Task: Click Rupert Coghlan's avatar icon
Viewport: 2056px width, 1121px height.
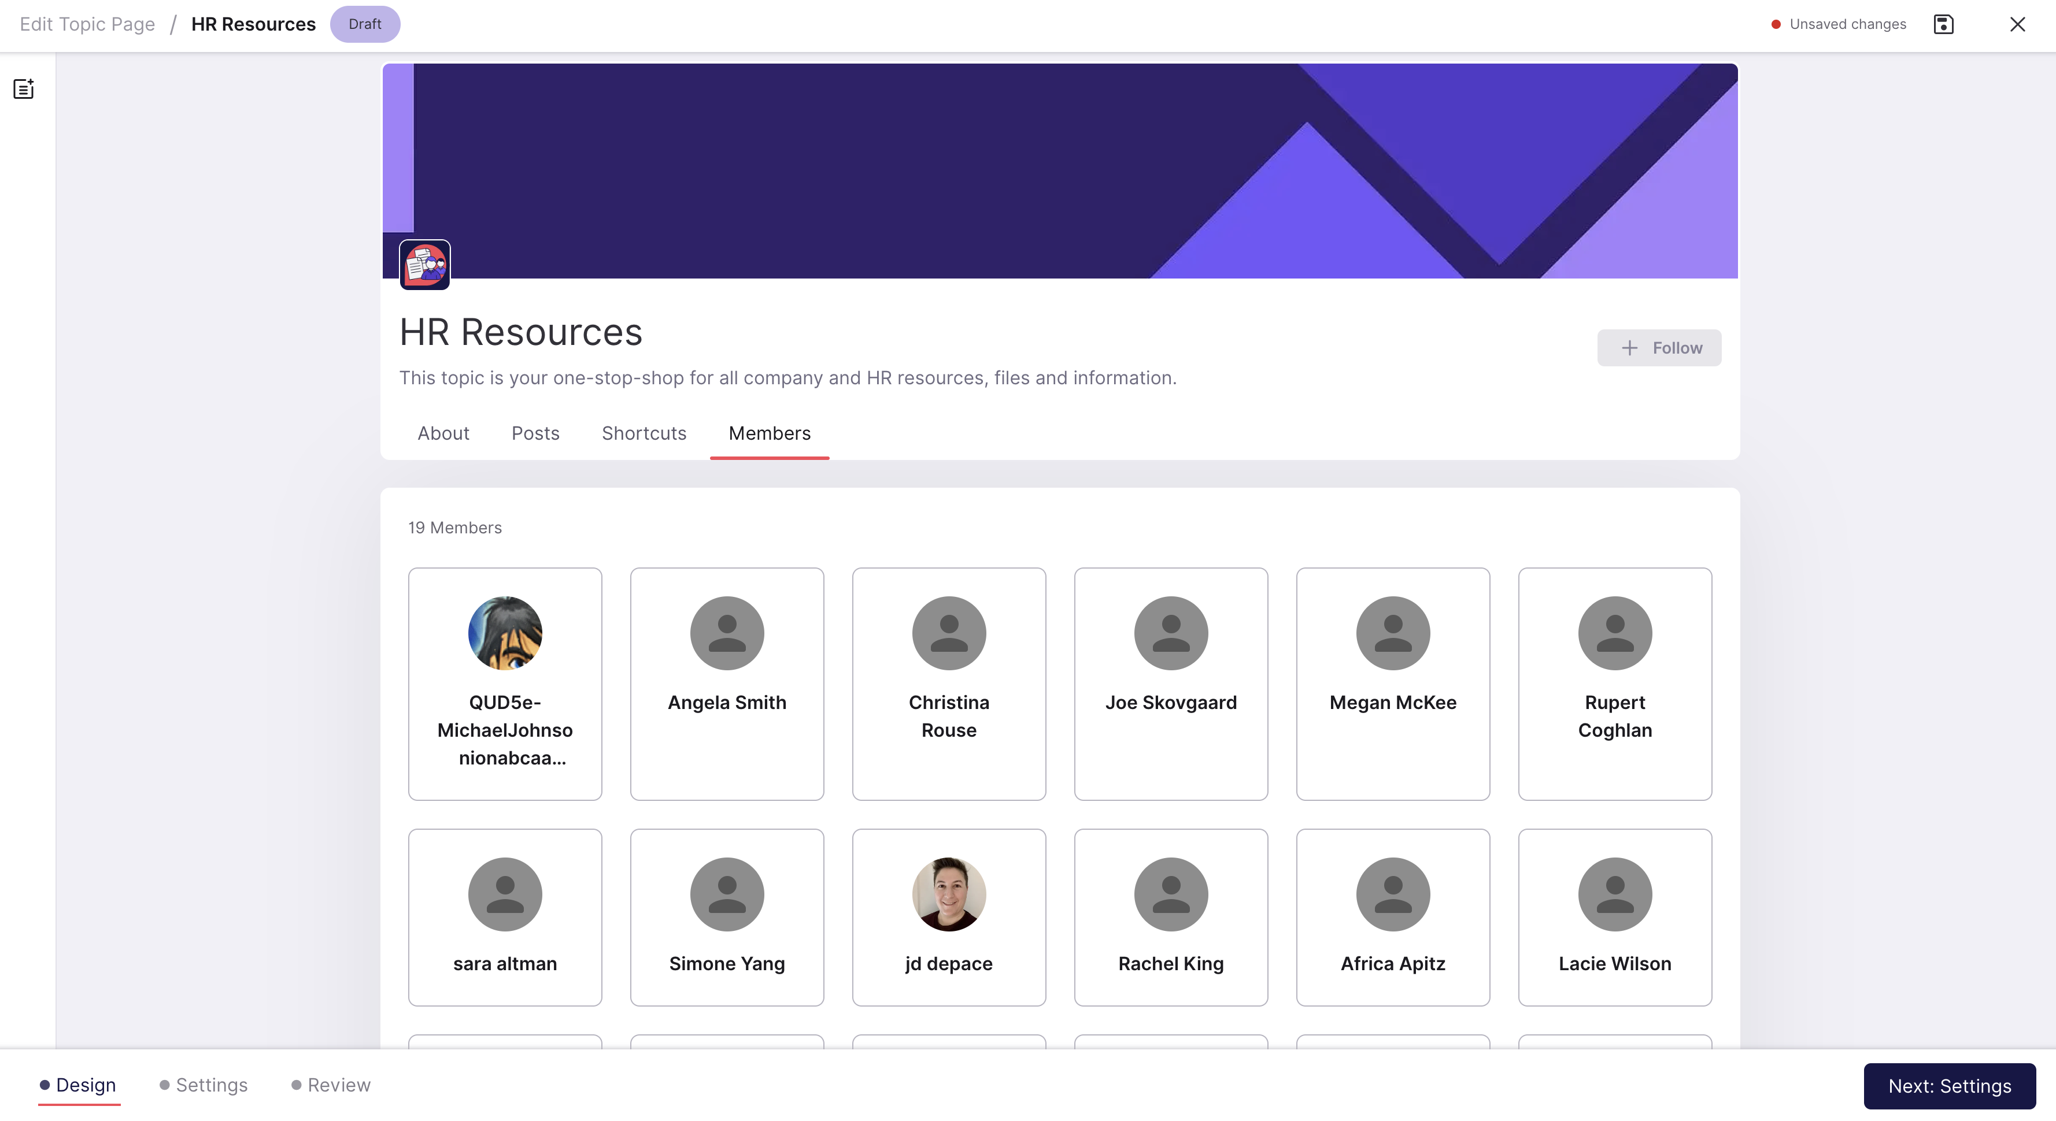Action: click(1615, 633)
